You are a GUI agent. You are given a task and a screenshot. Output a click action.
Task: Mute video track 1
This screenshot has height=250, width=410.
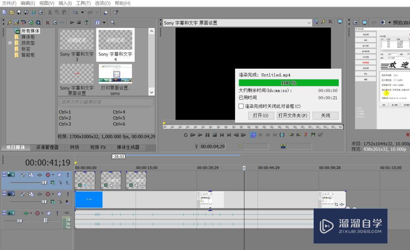pyautogui.click(x=59, y=175)
